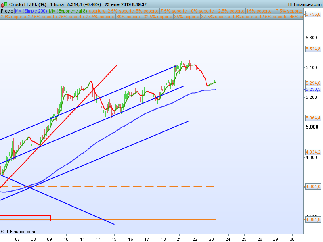Image resolution: width=323 pixels, height=242 pixels.
Task: Select the 4.834,2 price level tag
Action: point(313,152)
